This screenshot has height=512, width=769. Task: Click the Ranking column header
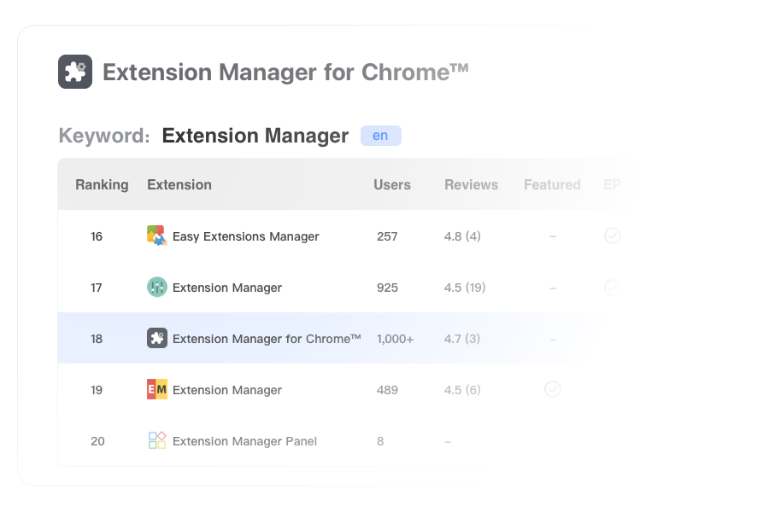[x=102, y=184]
